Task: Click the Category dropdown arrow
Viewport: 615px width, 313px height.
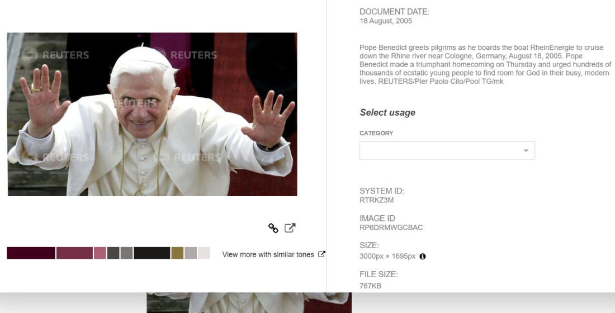Action: 526,150
